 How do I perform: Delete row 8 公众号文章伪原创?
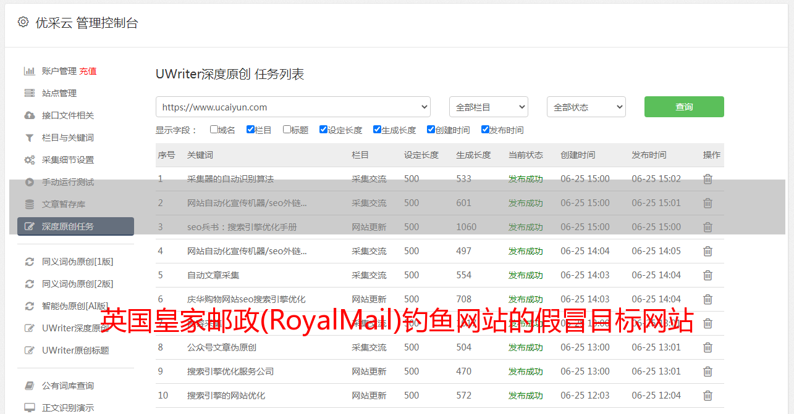click(707, 347)
